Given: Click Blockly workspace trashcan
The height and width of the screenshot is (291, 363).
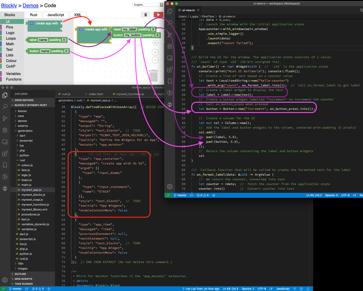Looking at the screenshot, I should (153, 75).
